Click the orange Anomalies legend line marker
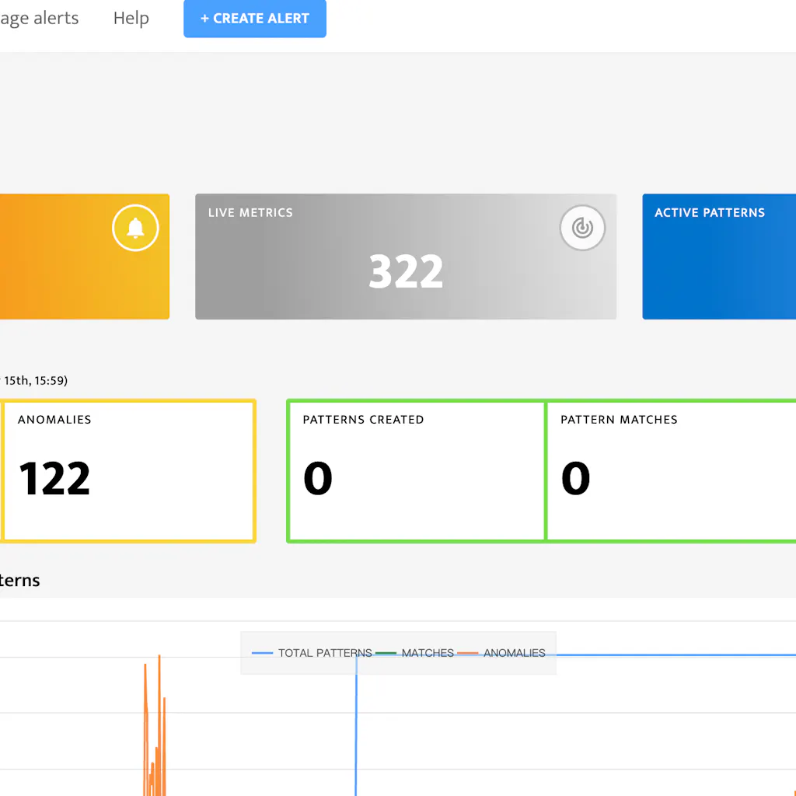The height and width of the screenshot is (796, 796). coord(468,653)
